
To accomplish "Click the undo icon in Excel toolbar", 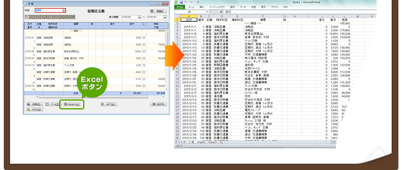I will pos(186,2).
